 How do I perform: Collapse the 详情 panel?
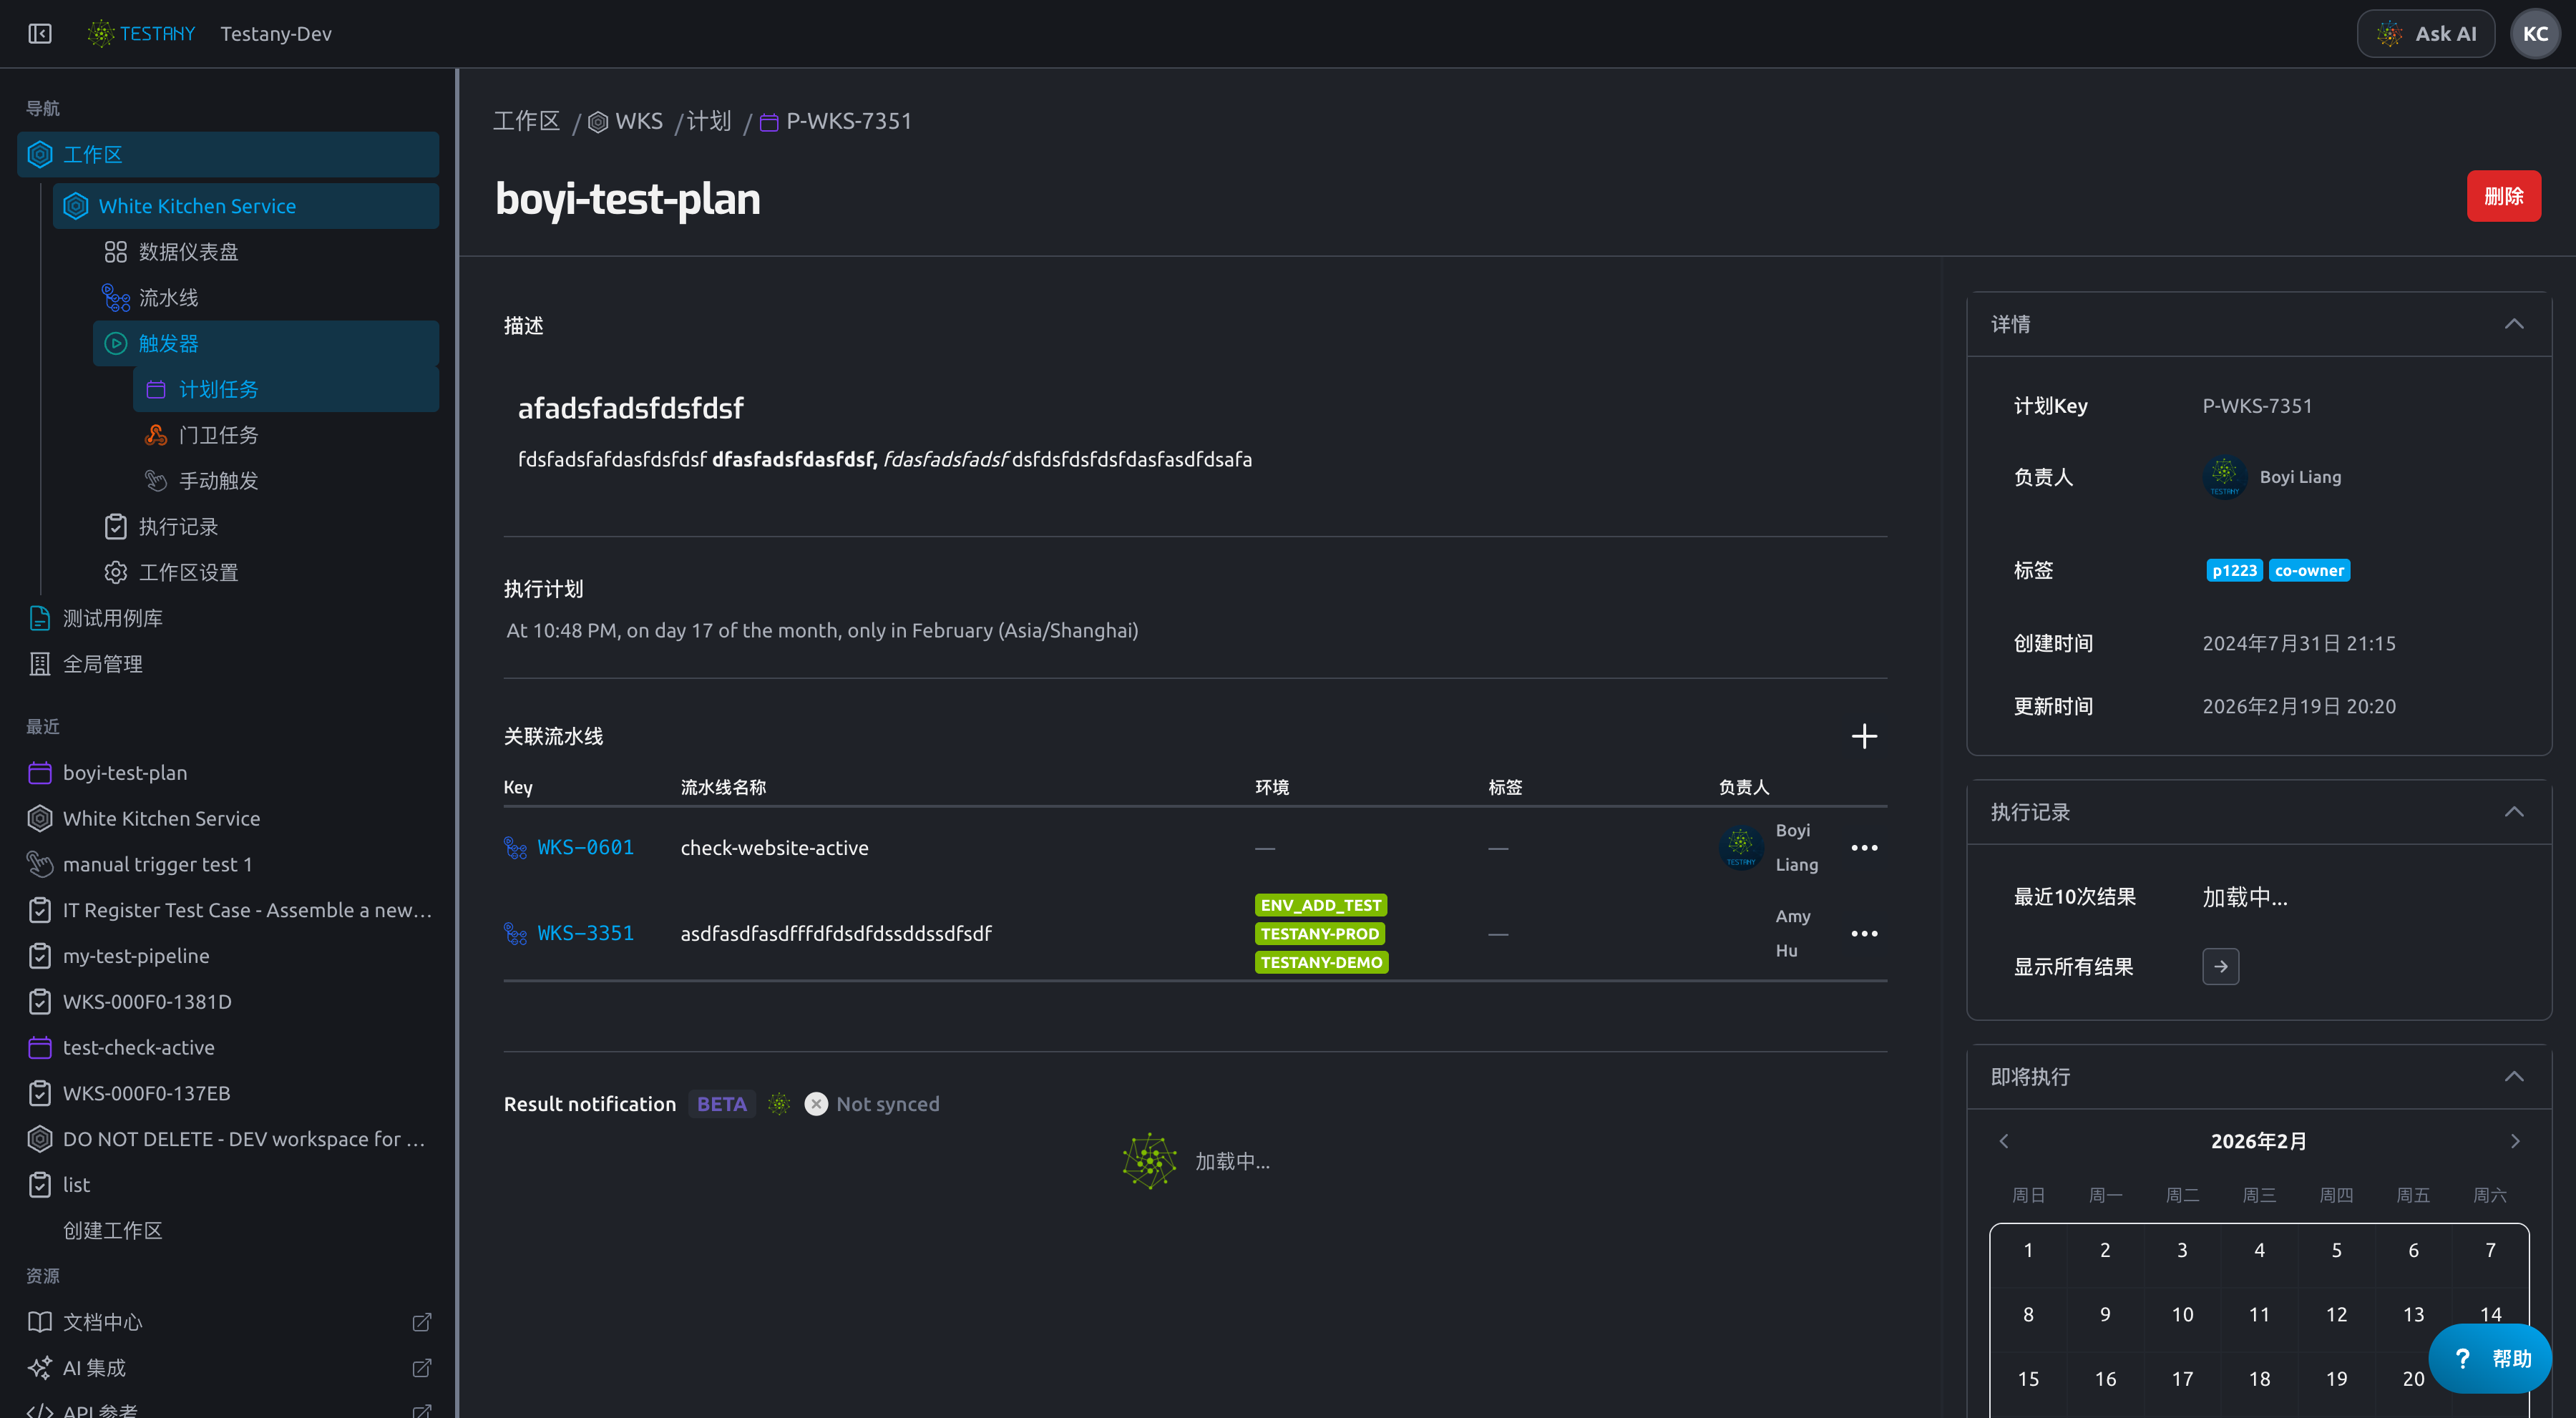pos(2514,324)
